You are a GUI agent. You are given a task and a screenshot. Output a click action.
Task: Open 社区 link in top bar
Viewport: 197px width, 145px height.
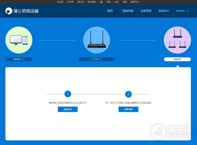(x=117, y=2)
